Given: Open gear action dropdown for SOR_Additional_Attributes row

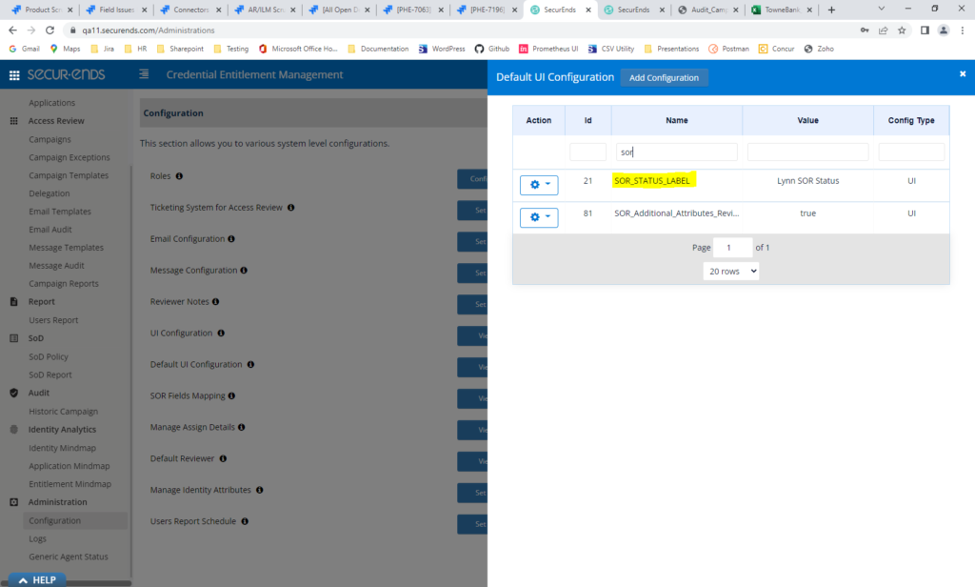Looking at the screenshot, I should pos(539,217).
